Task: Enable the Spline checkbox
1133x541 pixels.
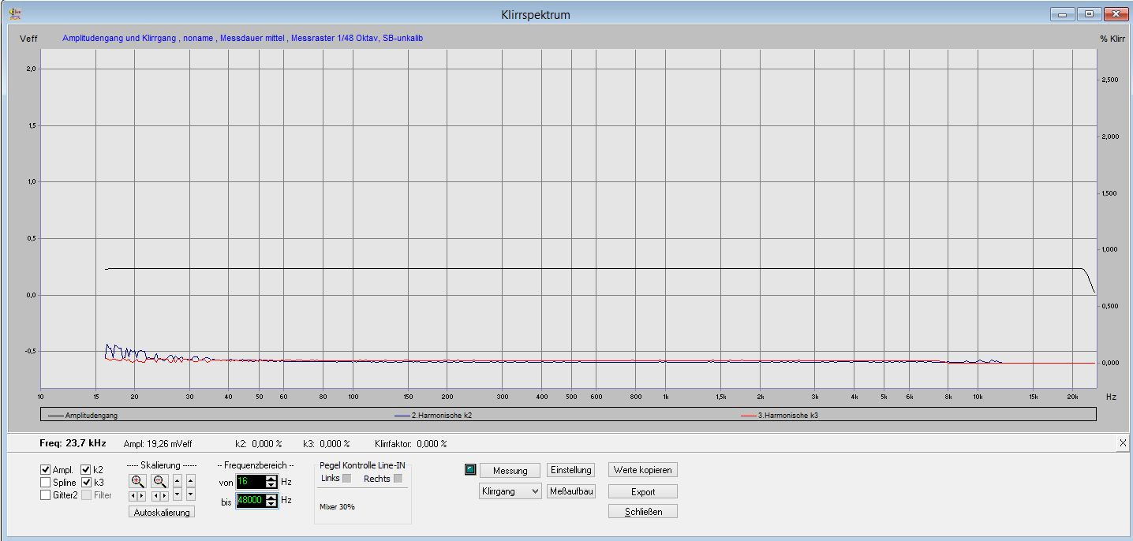Action: (x=46, y=483)
